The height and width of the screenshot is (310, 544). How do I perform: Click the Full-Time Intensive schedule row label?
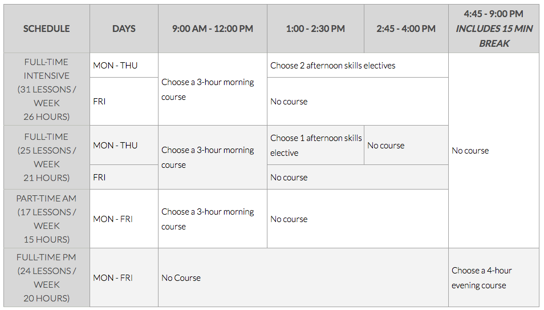[47, 89]
